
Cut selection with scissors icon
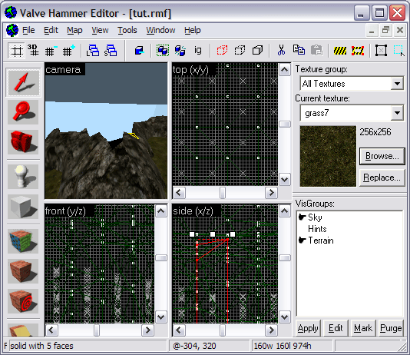tap(281, 50)
